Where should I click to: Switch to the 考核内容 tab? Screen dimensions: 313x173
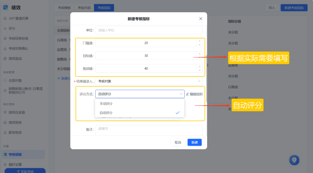pos(84,8)
